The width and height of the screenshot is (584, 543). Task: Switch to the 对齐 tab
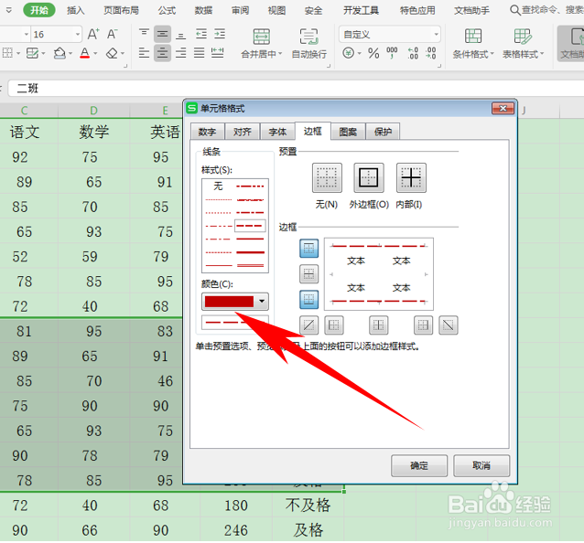(x=243, y=132)
